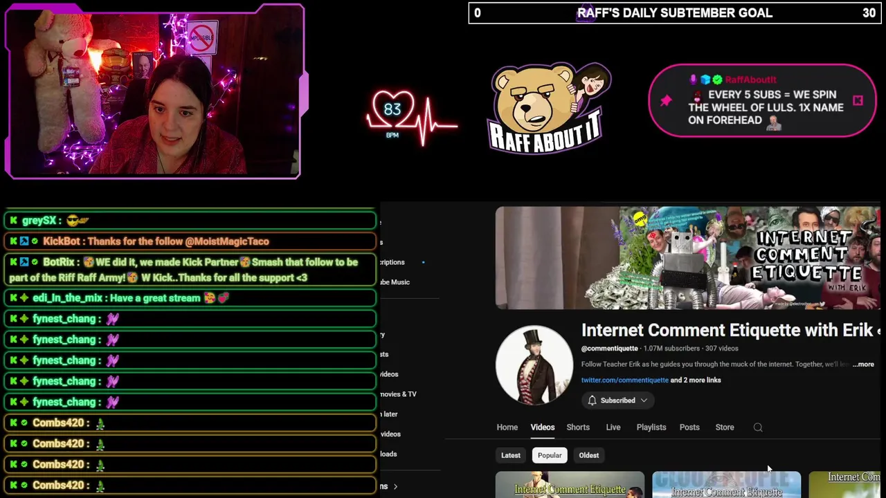Click the heart rate BPM monitor icon
The height and width of the screenshot is (498, 886).
[411, 118]
